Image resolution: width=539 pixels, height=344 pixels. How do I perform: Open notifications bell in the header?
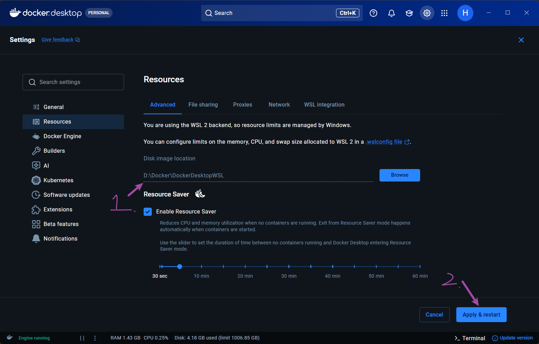click(392, 13)
